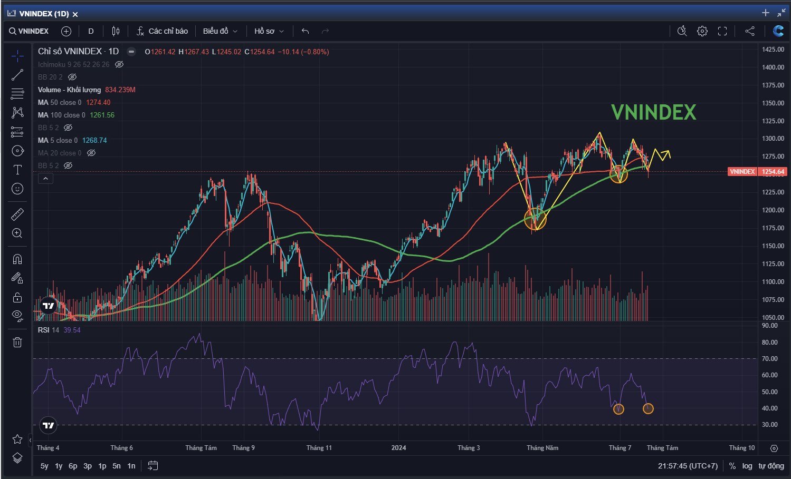The image size is (791, 479).
Task: Close the VNINDEX (1D) tab
Action: click(x=75, y=14)
